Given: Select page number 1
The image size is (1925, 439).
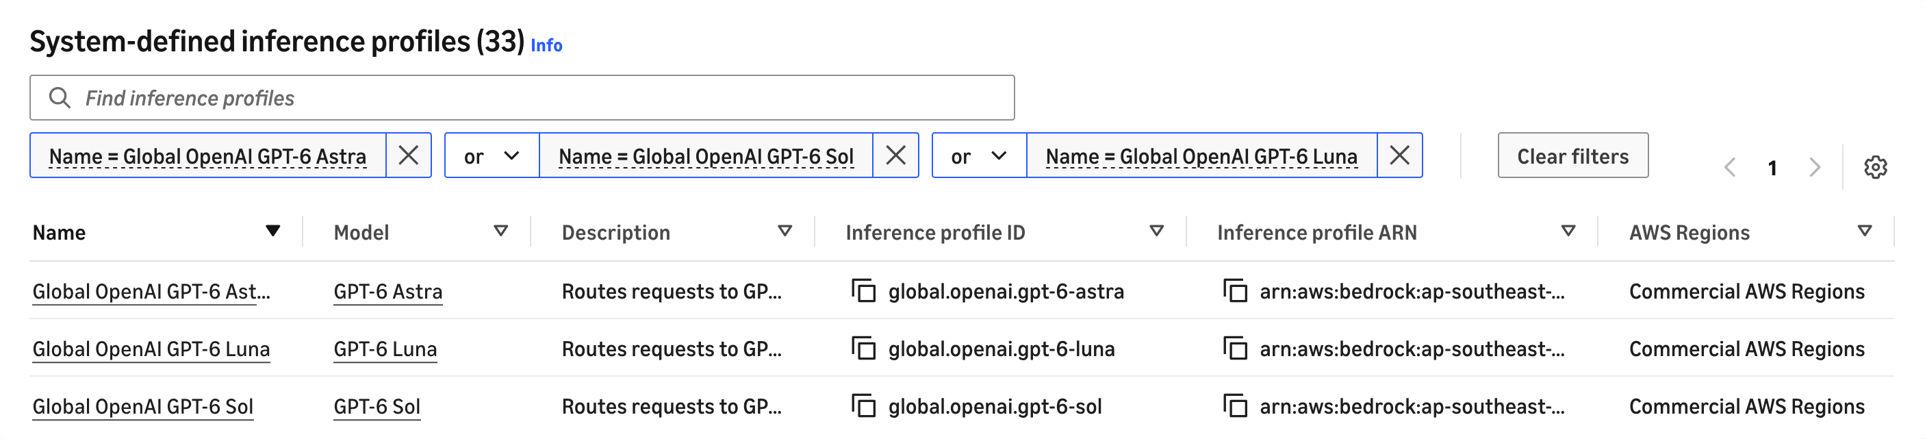Looking at the screenshot, I should (x=1772, y=168).
